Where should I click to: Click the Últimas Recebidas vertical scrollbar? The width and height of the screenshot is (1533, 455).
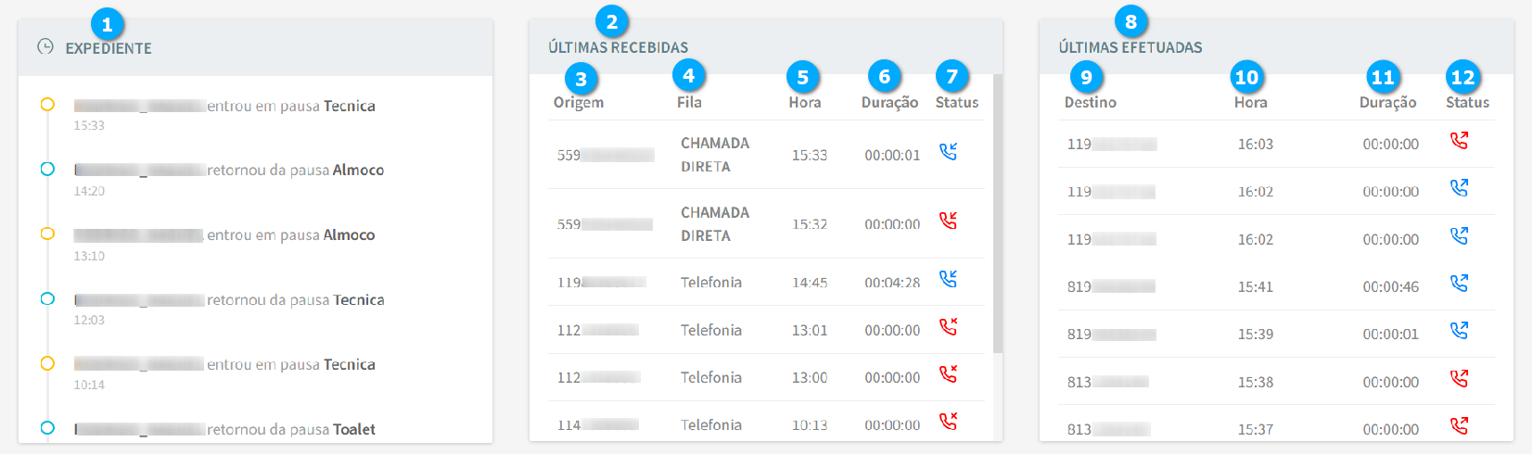coord(998,213)
